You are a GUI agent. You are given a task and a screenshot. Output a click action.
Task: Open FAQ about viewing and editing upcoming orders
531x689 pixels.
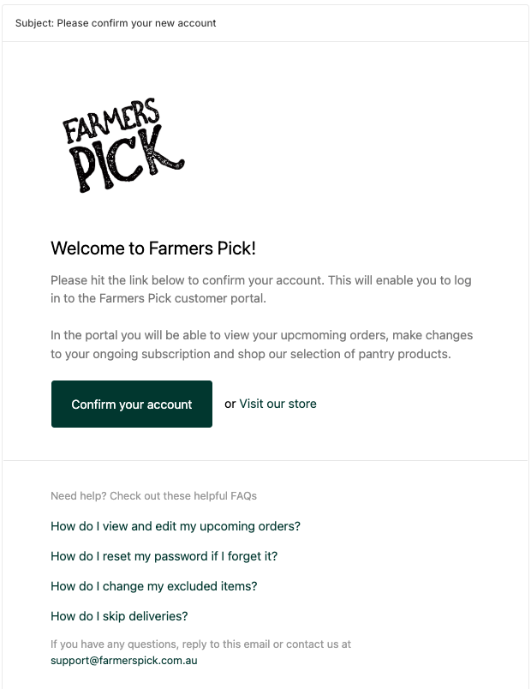click(176, 526)
